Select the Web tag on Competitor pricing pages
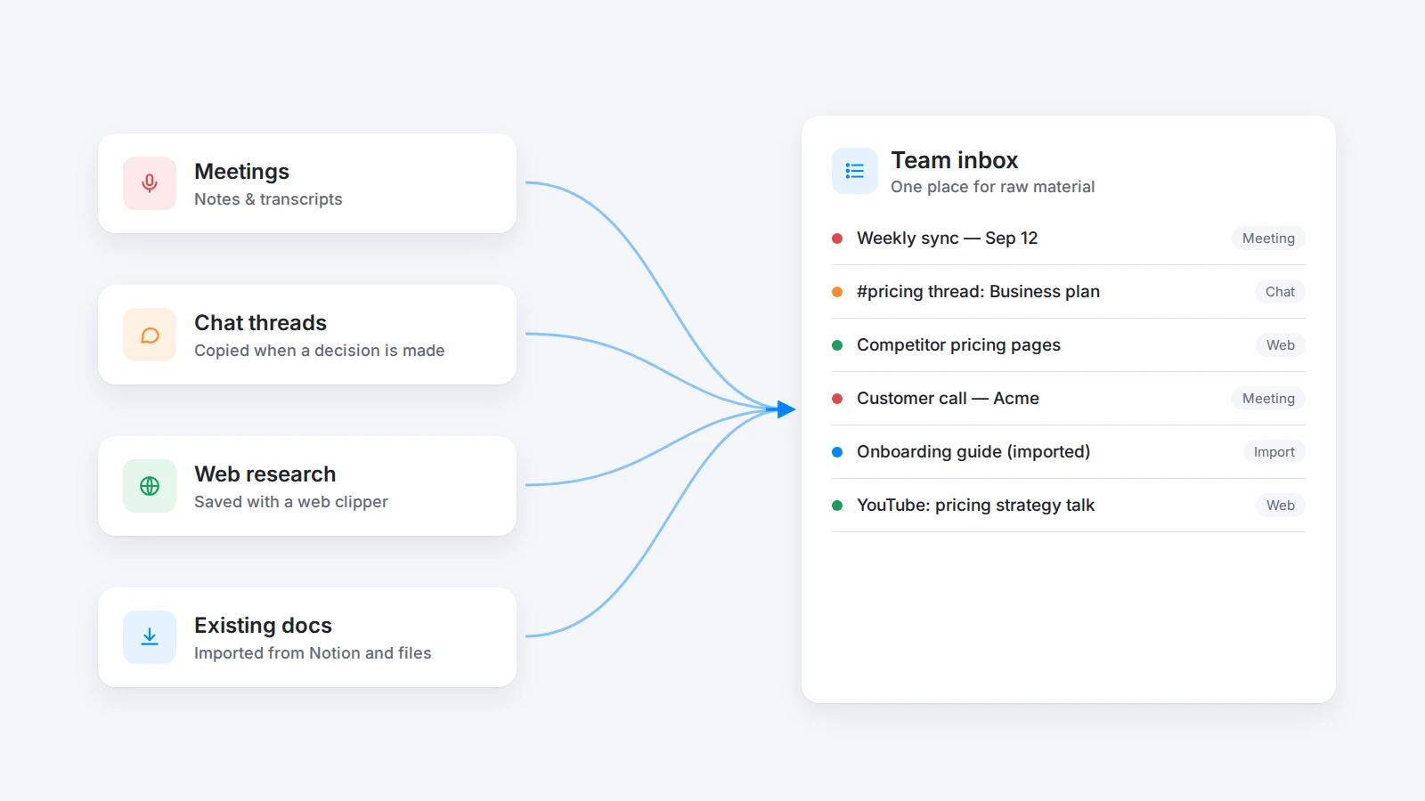Image resolution: width=1425 pixels, height=801 pixels. pyautogui.click(x=1281, y=345)
